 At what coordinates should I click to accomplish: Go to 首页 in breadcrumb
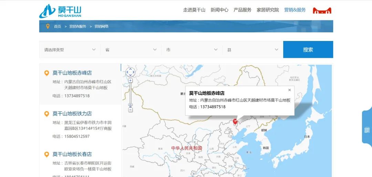(x=58, y=26)
